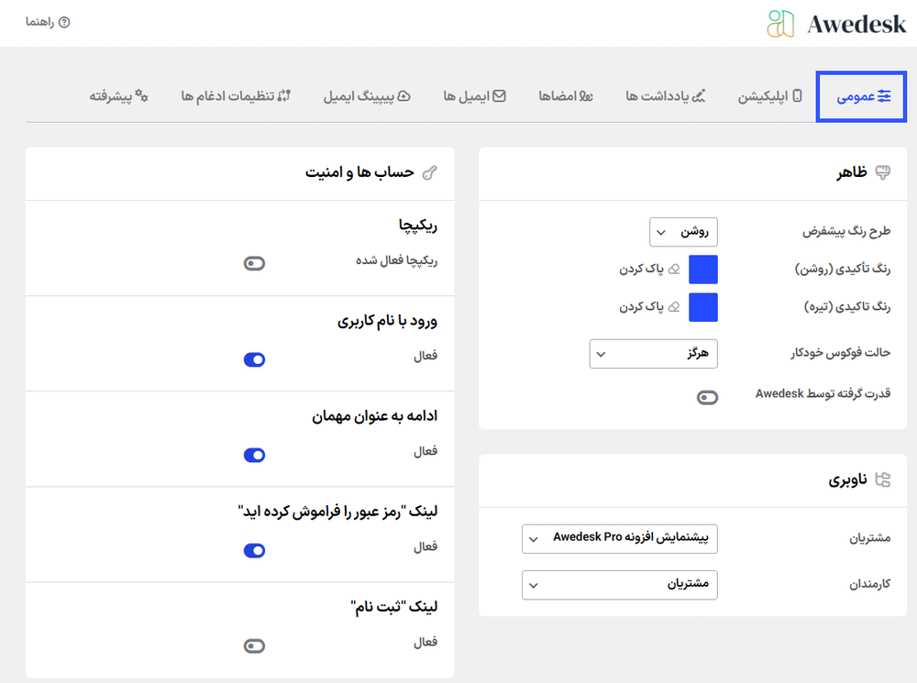Enable the ریکپچا فعال شده toggle
Viewport: 917px width, 683px height.
[254, 264]
